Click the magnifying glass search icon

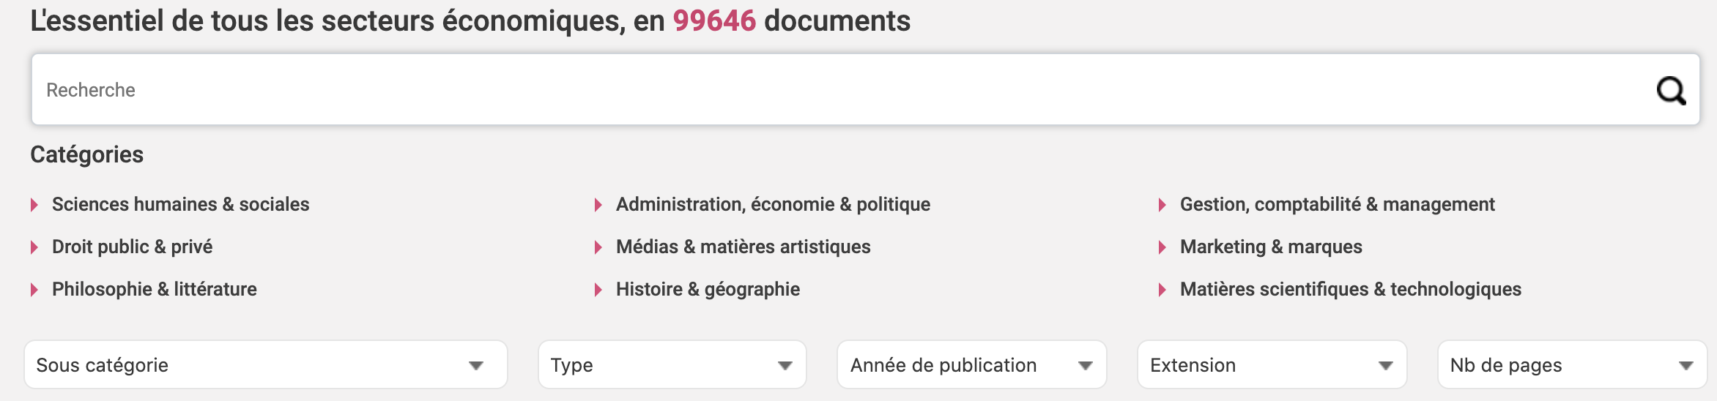point(1671,91)
